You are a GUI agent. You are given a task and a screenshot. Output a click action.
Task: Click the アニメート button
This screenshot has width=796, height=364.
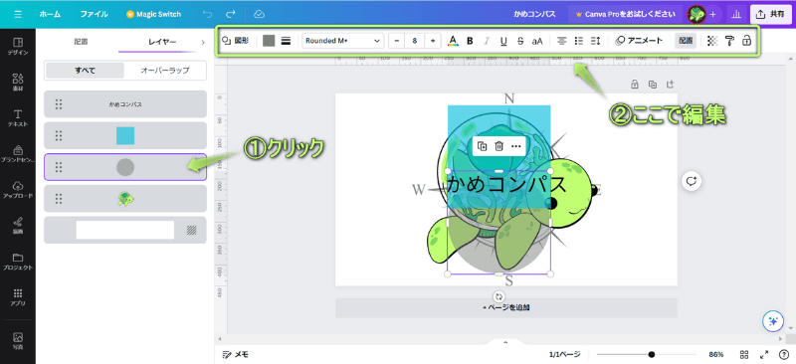[x=639, y=41]
